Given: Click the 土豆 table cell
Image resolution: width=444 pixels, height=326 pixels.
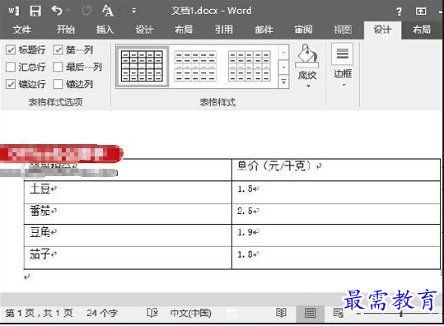Looking at the screenshot, I should (128, 192).
